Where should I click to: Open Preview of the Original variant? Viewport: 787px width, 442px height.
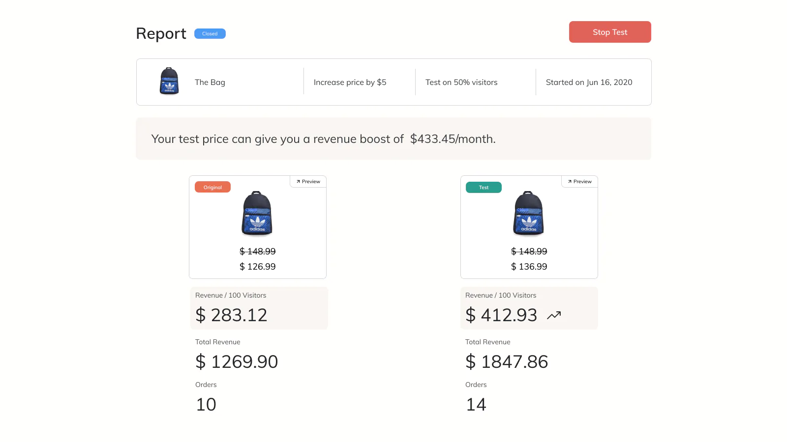[x=308, y=181]
